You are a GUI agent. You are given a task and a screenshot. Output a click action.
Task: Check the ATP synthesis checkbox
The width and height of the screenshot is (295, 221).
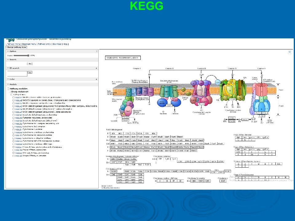[x=12, y=95]
